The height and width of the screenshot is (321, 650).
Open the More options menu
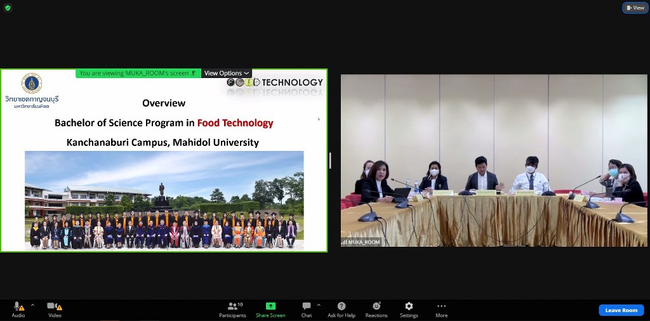(442, 310)
